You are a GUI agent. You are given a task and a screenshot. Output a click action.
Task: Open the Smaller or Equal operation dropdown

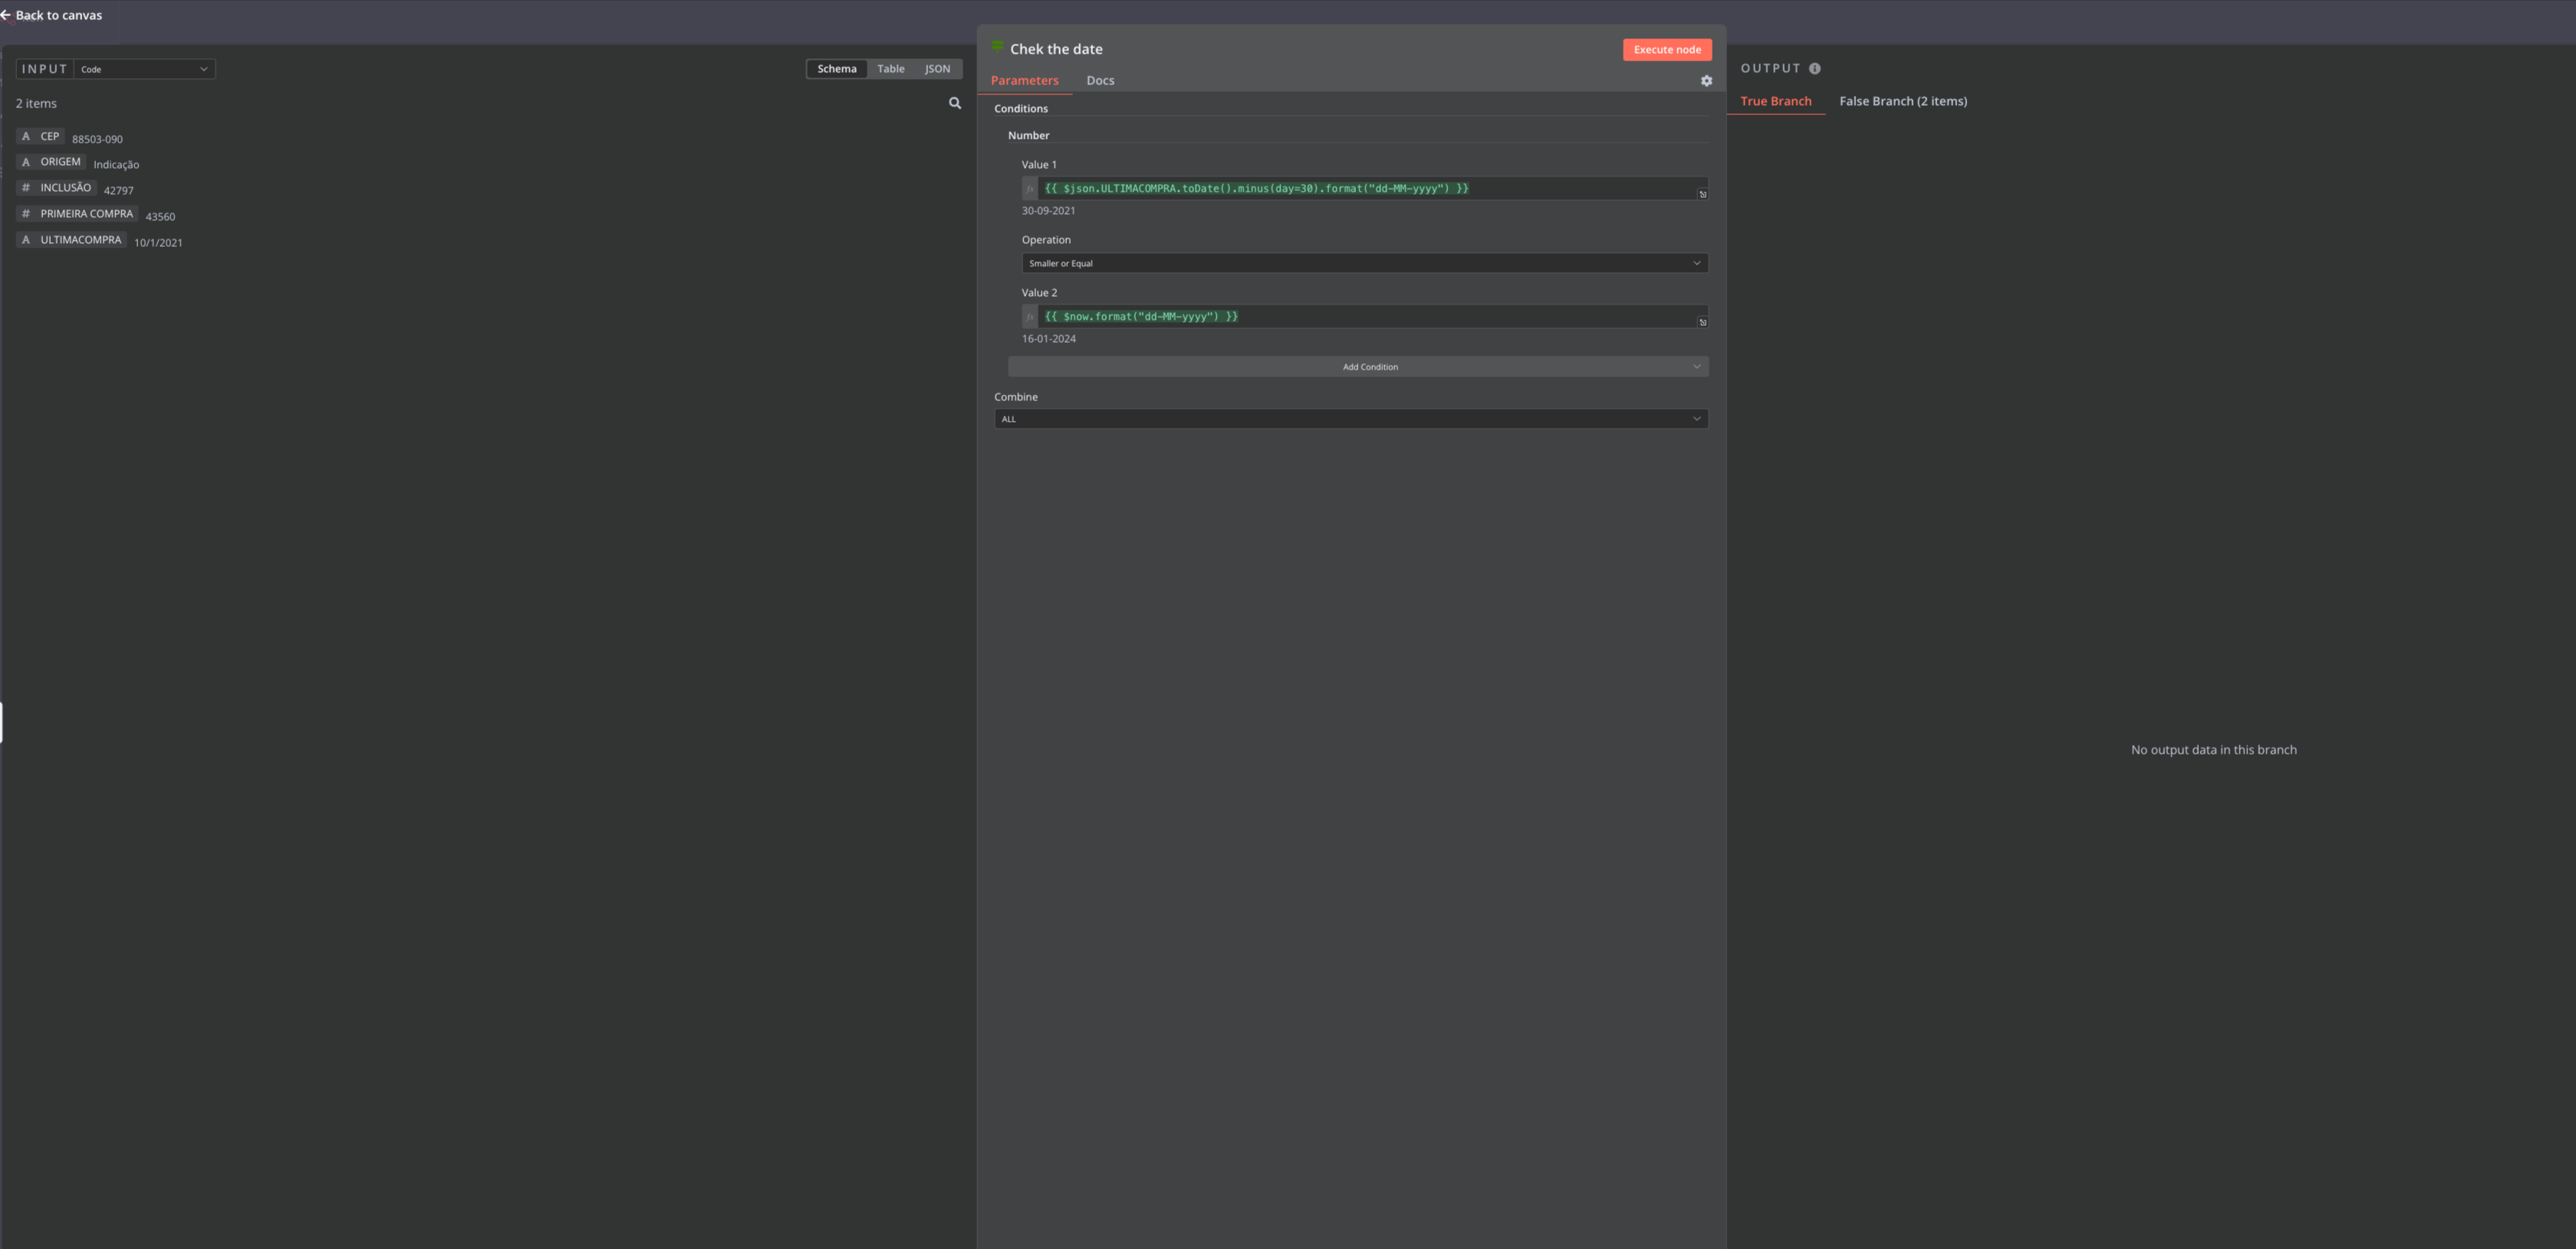click(x=1364, y=263)
